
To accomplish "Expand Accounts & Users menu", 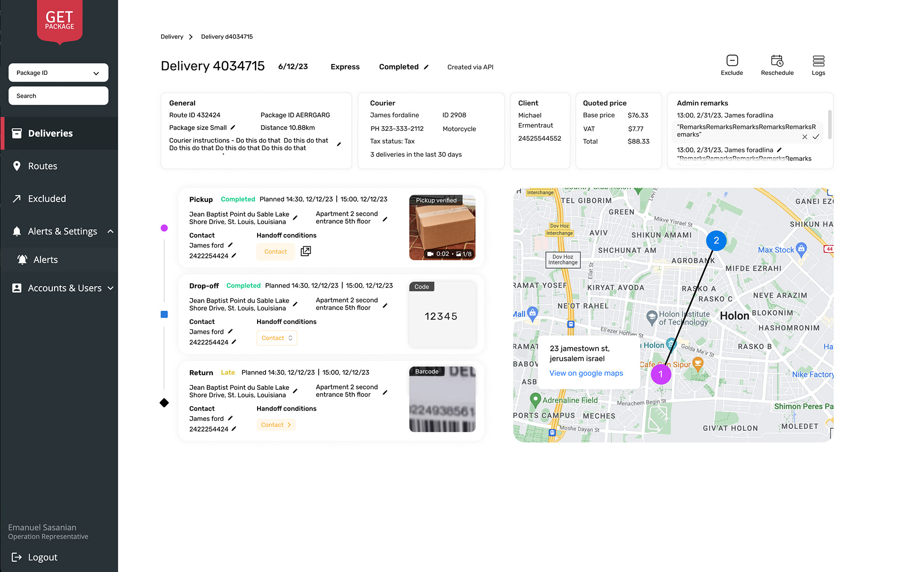I will [x=110, y=288].
